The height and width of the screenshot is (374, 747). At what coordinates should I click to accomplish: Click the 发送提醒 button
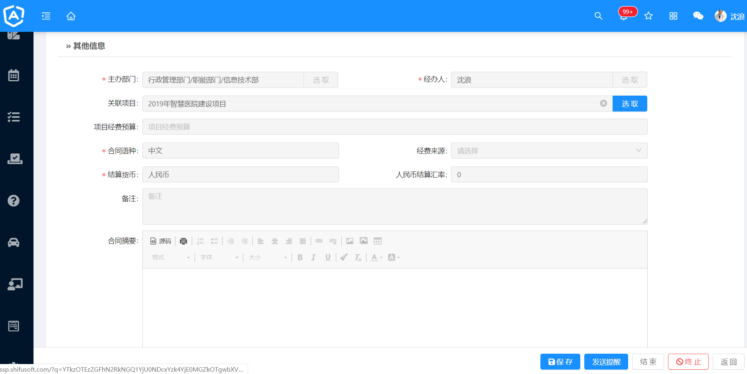coord(606,362)
